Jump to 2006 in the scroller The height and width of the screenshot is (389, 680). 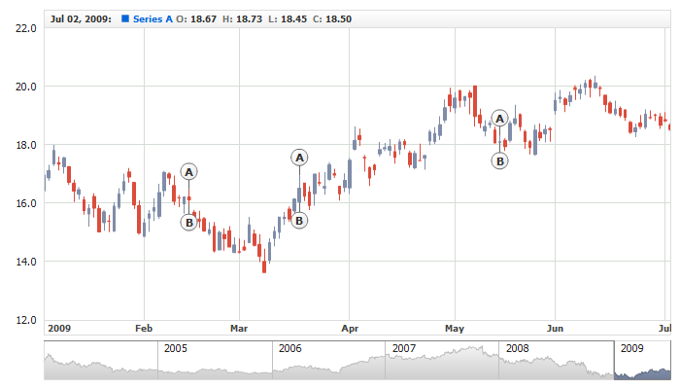tap(289, 348)
